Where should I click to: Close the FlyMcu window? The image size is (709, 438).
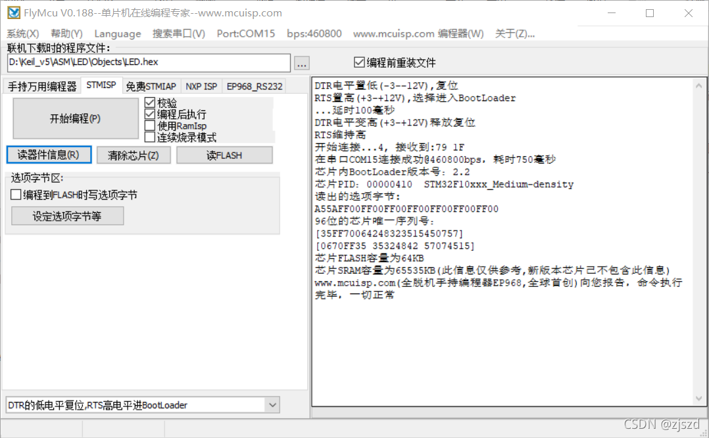click(688, 13)
